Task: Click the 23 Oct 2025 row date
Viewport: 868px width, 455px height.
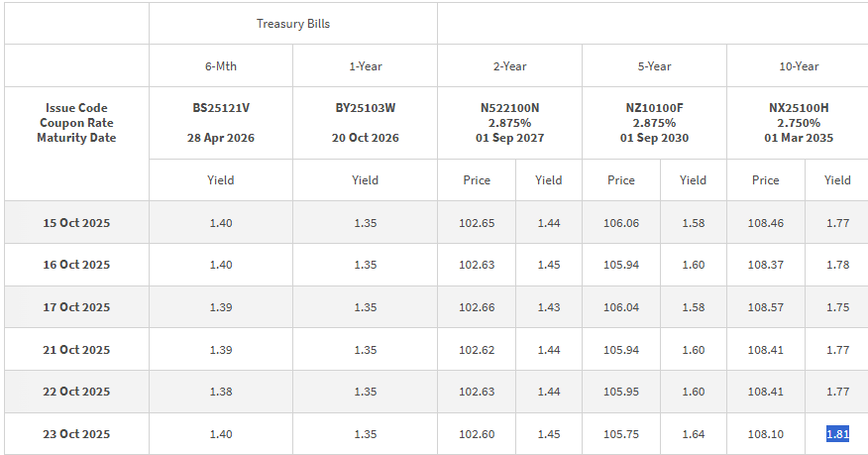Action: (76, 434)
